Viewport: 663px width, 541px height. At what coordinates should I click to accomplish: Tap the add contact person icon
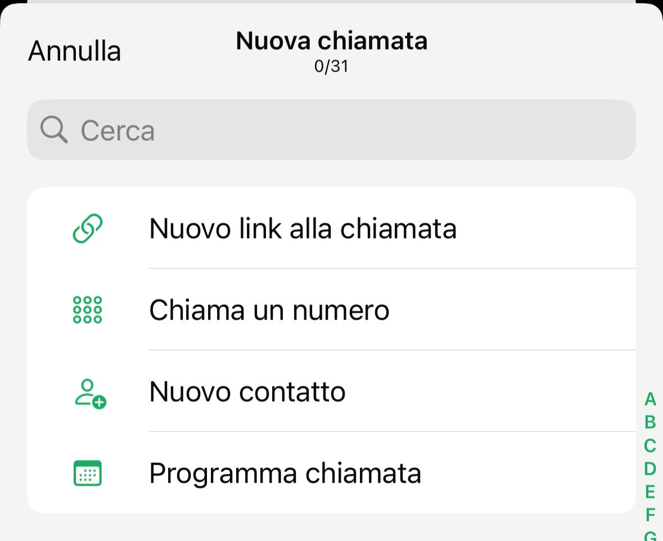[x=89, y=393]
